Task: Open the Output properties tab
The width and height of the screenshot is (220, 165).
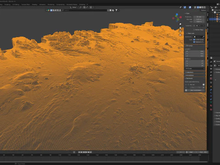Action: click(x=211, y=69)
